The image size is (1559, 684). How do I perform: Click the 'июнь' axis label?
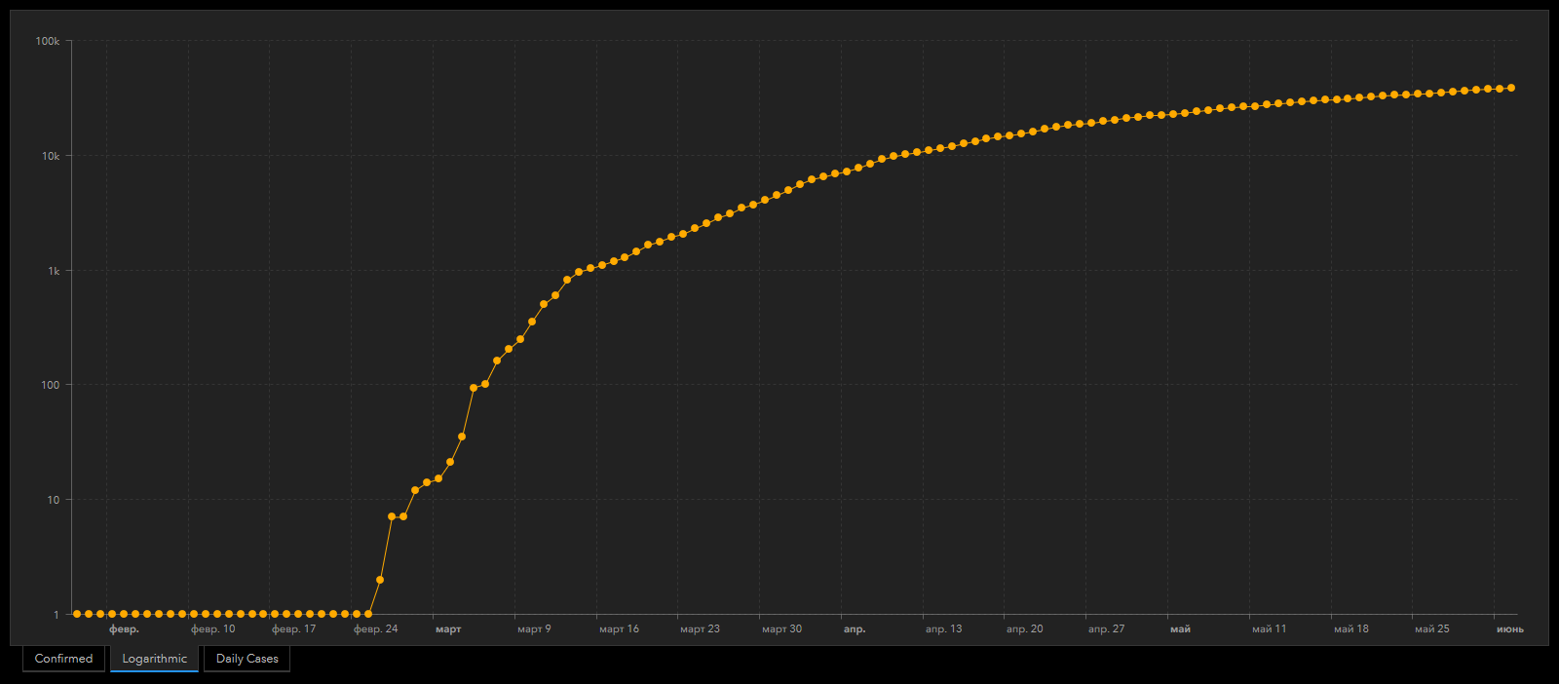1510,629
